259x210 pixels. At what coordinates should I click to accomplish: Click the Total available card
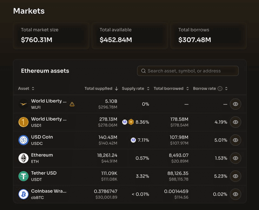point(130,36)
